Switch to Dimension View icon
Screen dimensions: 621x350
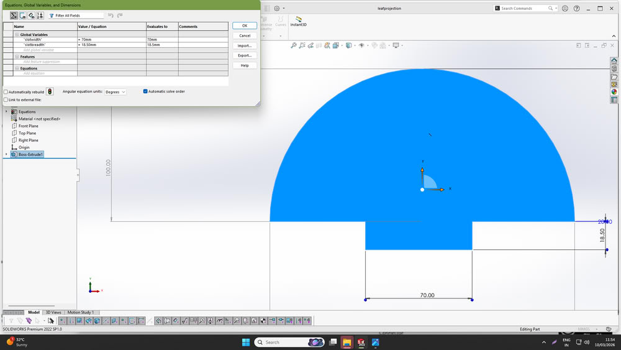31,16
